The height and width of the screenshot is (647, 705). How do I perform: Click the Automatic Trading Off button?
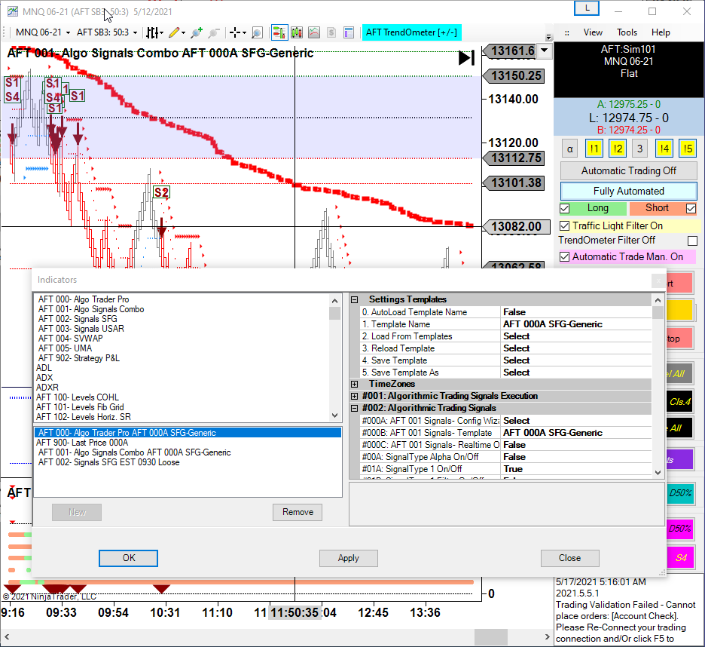[x=628, y=170]
